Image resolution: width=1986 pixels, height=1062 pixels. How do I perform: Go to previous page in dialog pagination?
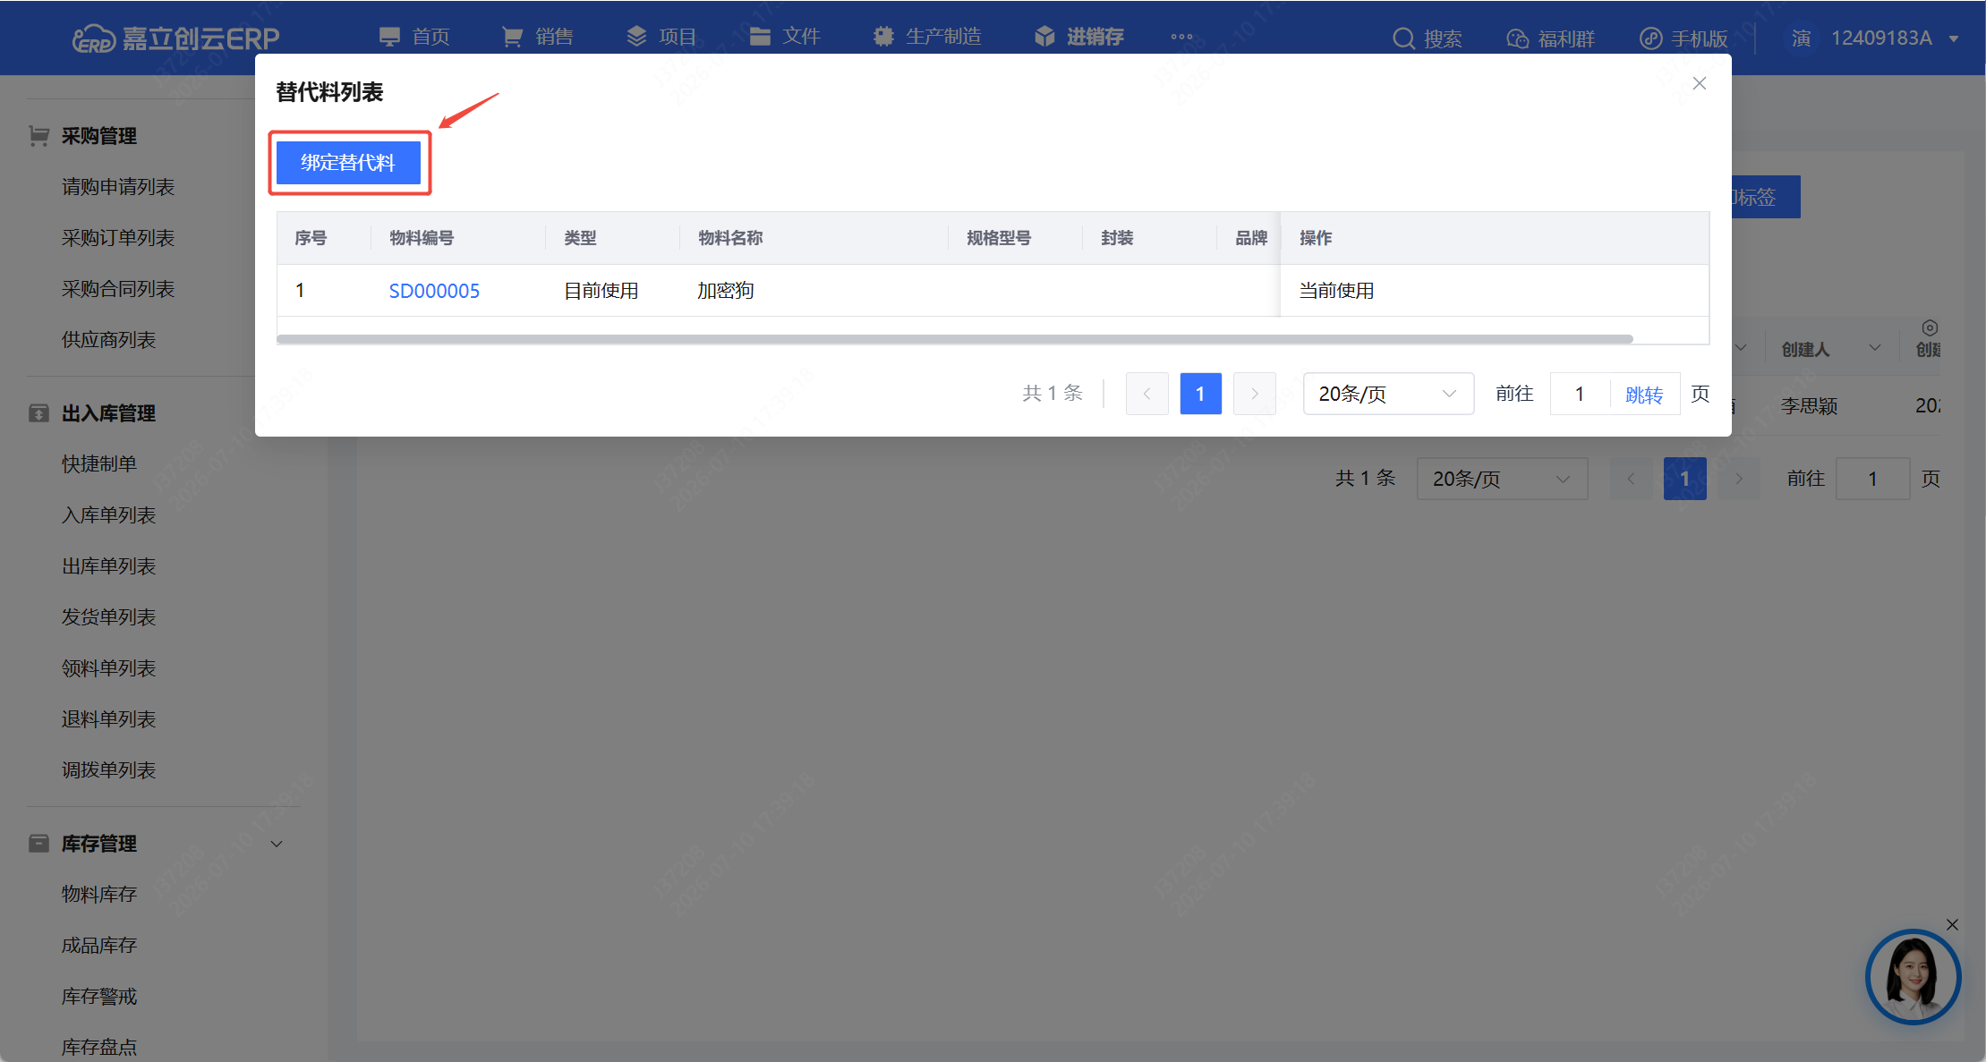coord(1146,394)
